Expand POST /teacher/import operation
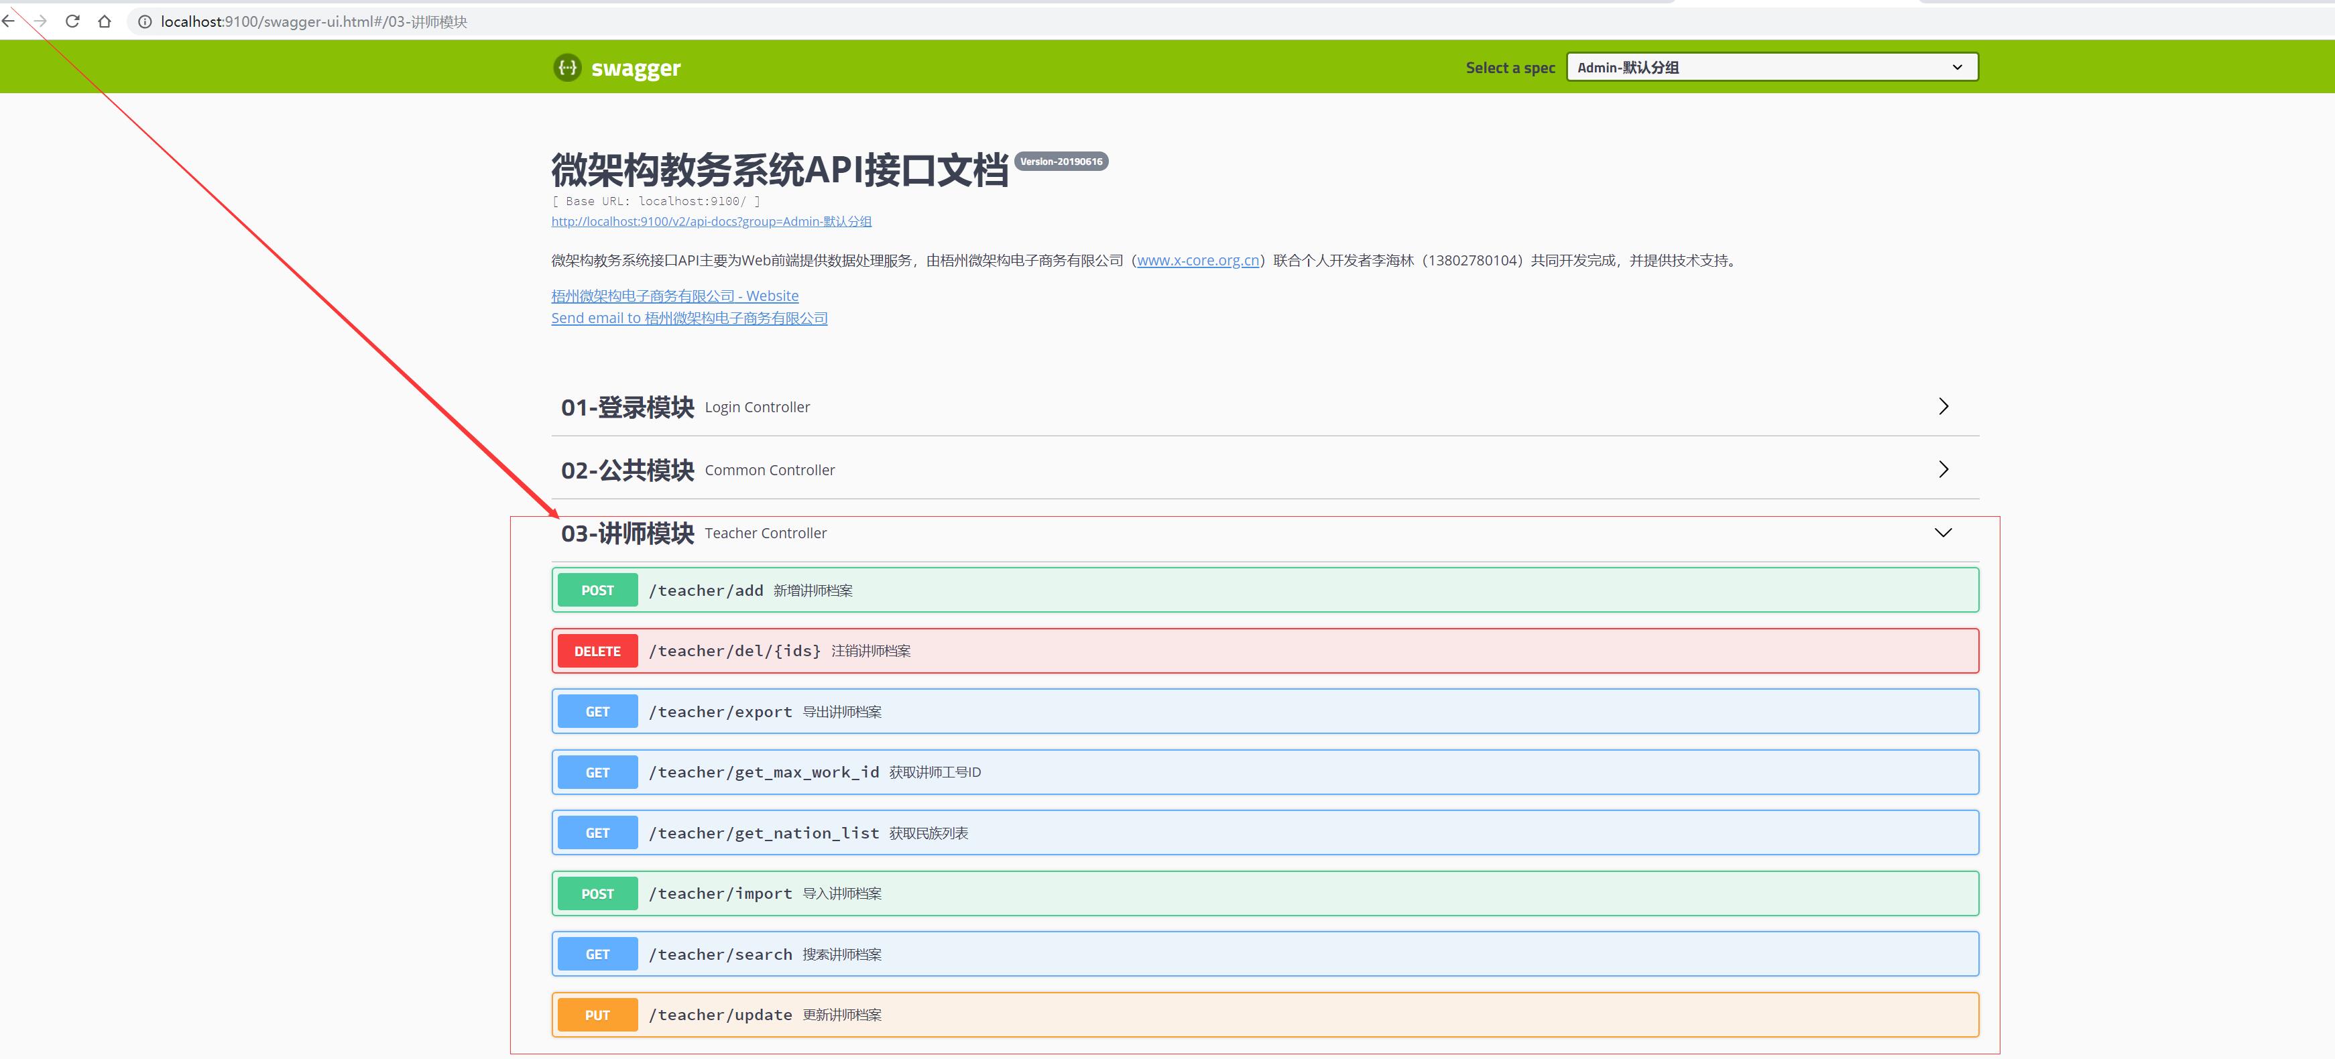Viewport: 2335px width, 1059px height. tap(1264, 893)
